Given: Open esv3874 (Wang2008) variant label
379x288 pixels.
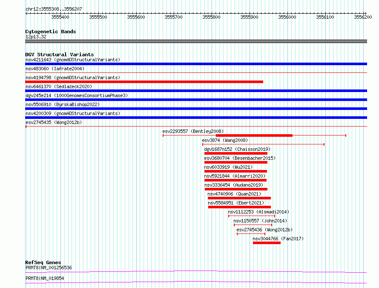Looking at the screenshot, I should [x=225, y=140].
